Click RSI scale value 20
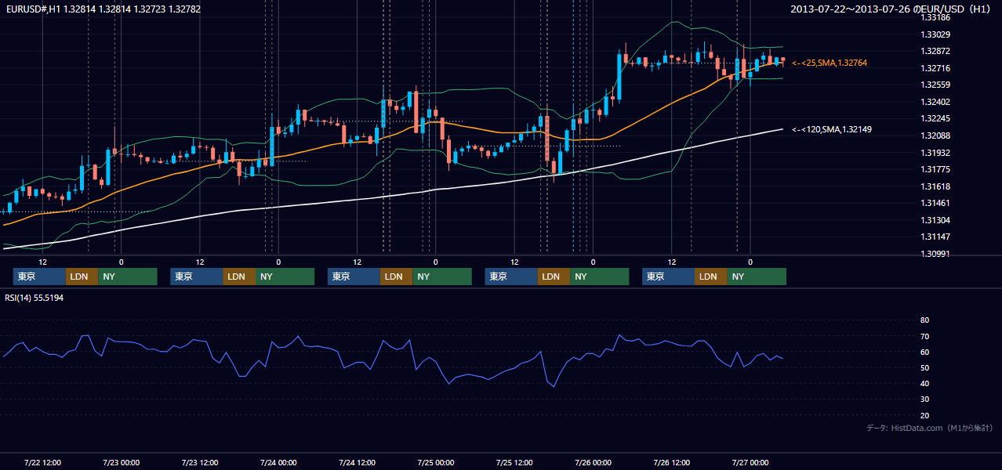This screenshot has height=470, width=1002. (x=924, y=415)
